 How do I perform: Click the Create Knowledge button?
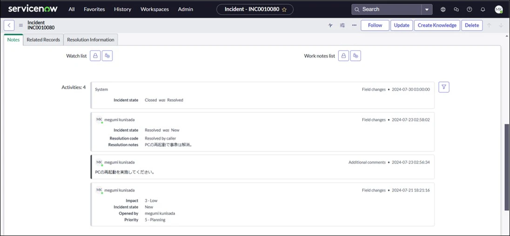(437, 26)
